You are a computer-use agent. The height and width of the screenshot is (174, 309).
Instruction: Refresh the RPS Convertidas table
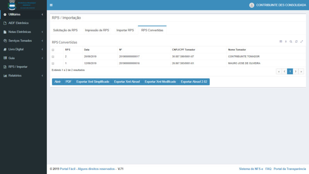click(x=296, y=41)
